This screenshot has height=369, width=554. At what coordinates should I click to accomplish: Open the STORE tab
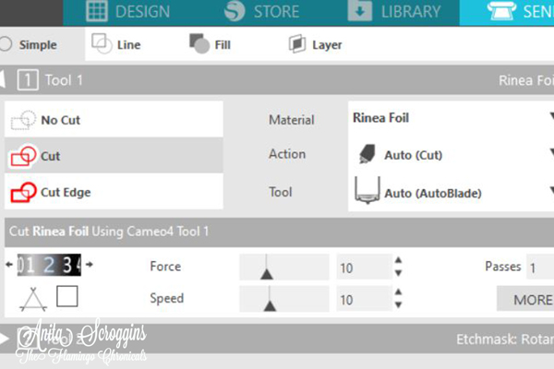coord(261,11)
